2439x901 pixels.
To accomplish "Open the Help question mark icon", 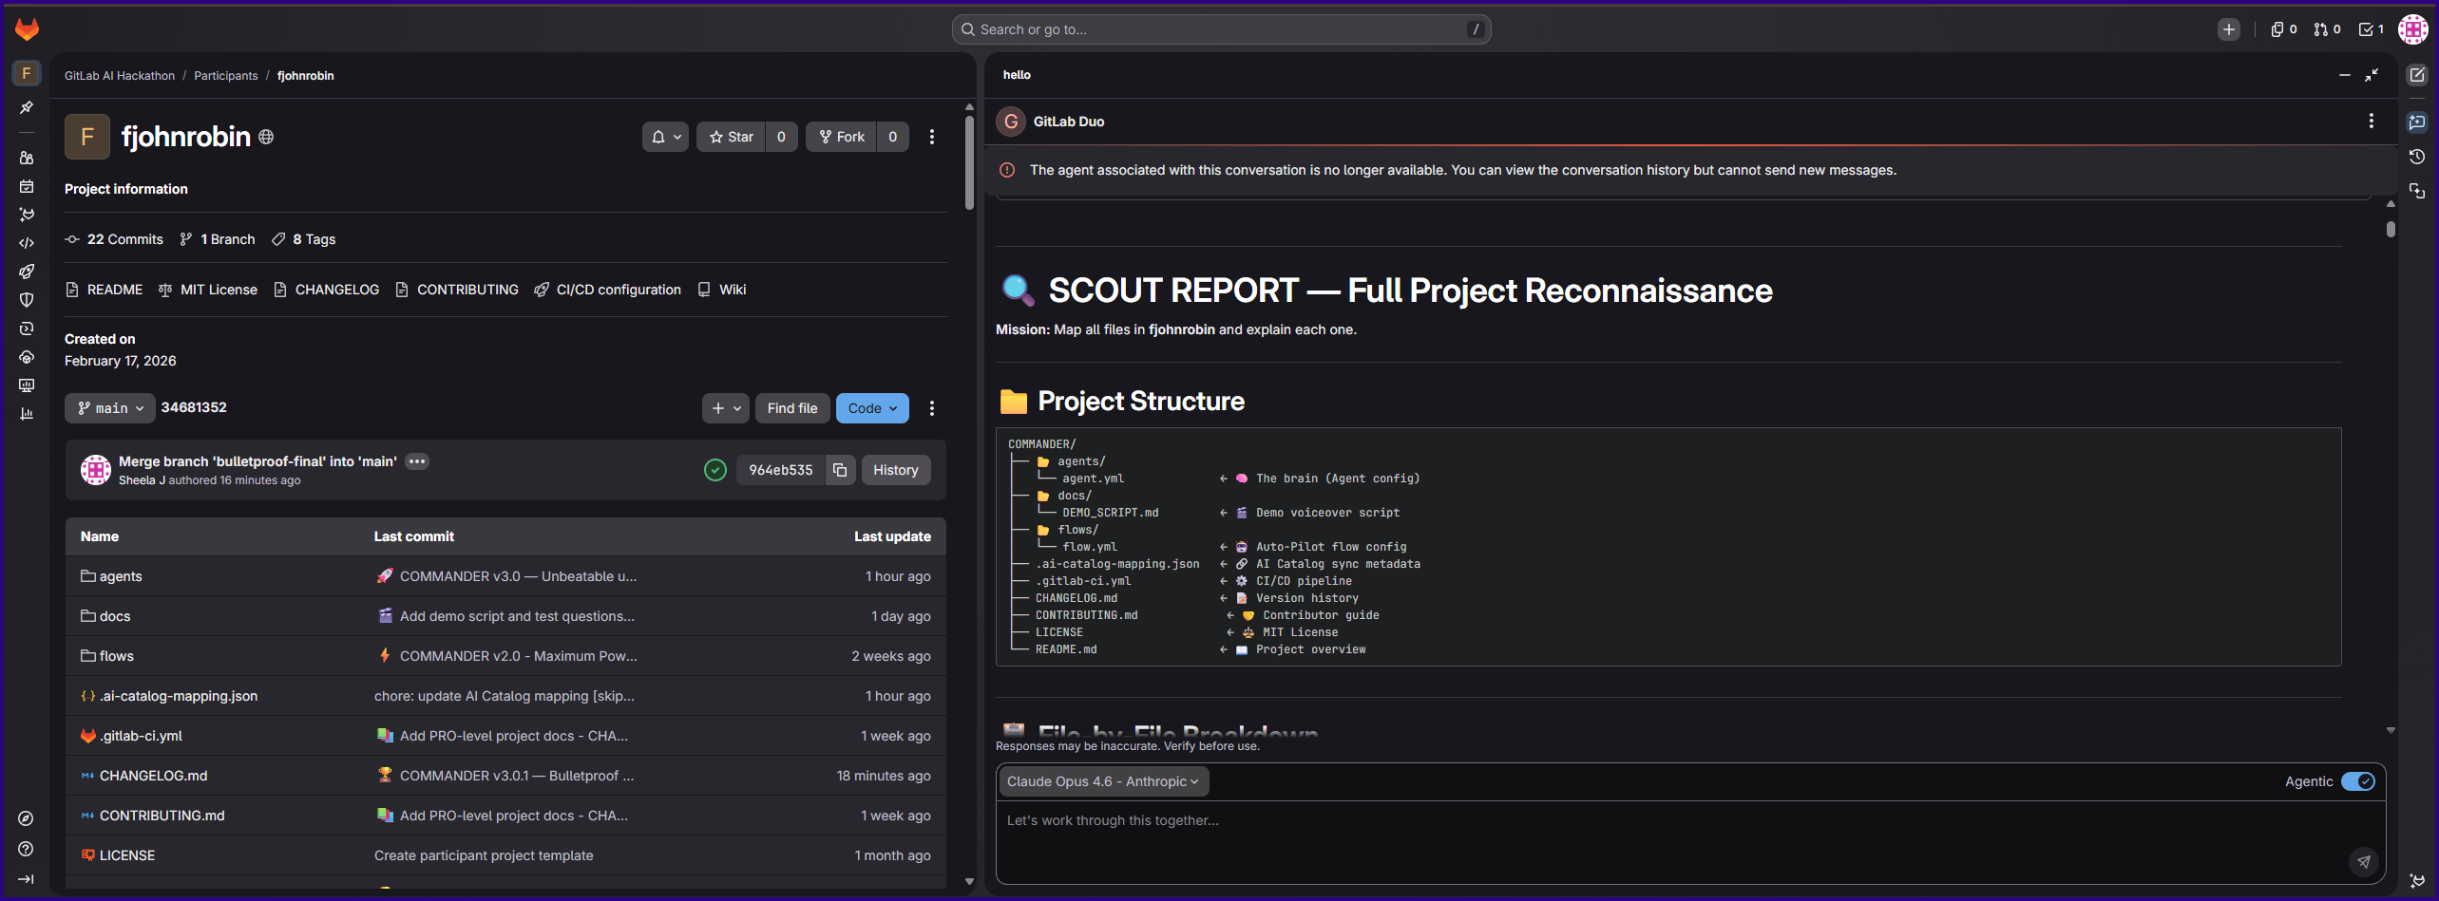I will 27,849.
